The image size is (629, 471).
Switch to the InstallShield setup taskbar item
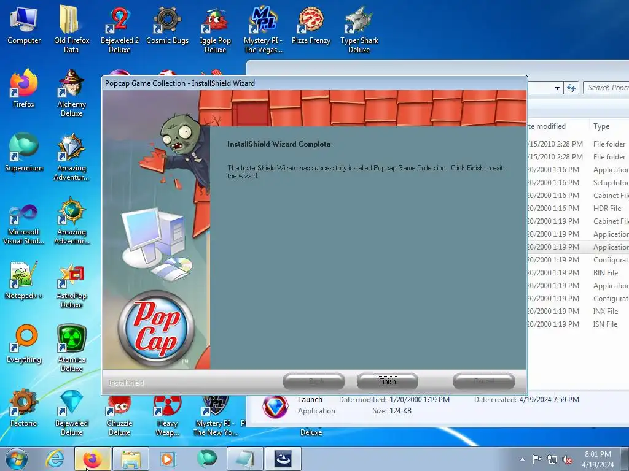pos(283,459)
